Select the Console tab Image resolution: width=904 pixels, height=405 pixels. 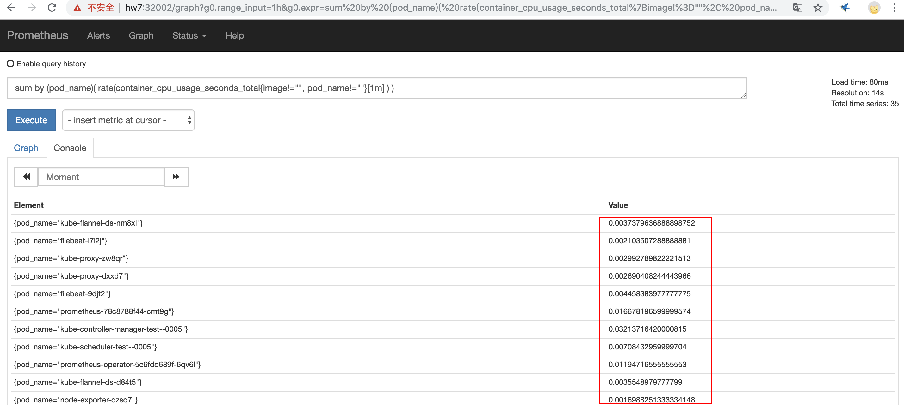tap(70, 148)
